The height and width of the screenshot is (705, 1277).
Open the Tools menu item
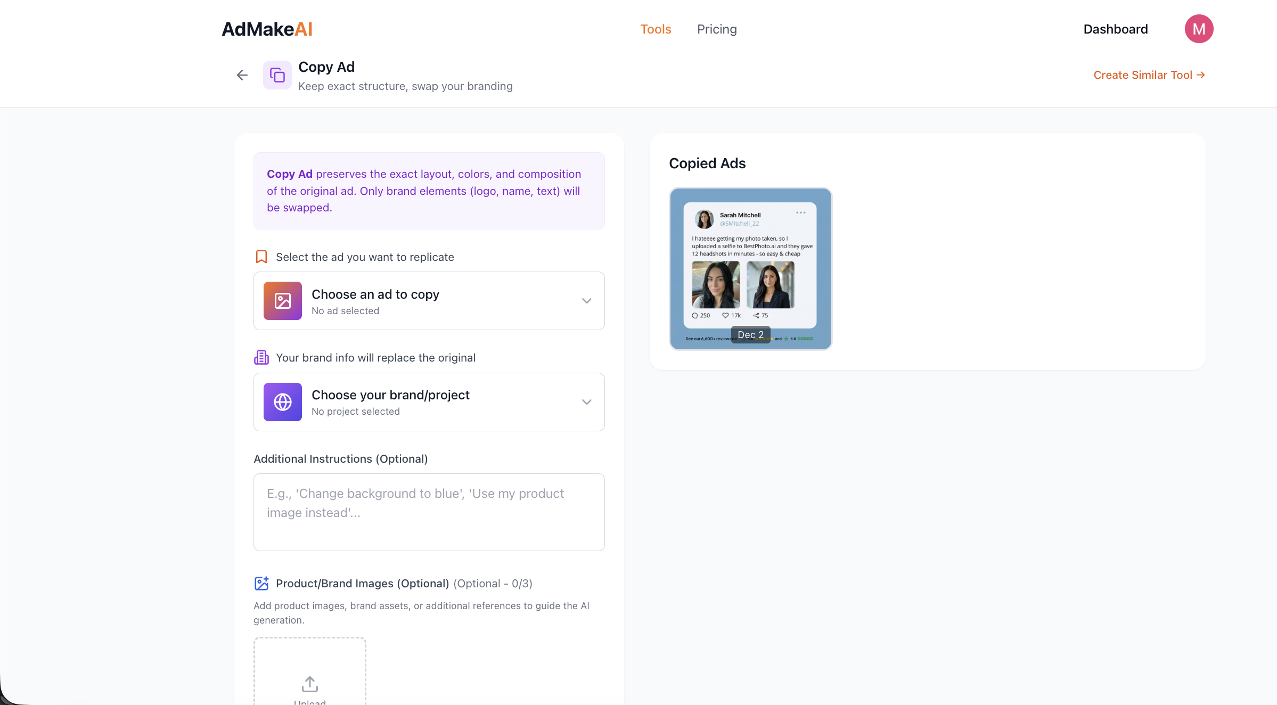(x=656, y=29)
